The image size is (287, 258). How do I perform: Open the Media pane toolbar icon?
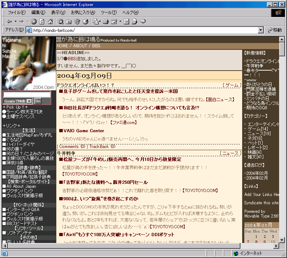(77, 21)
